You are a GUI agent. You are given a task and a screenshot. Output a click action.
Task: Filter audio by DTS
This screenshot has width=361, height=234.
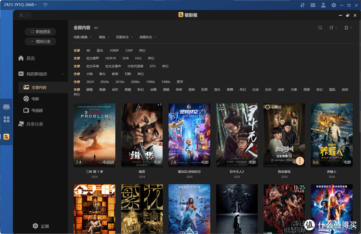pos(153,66)
